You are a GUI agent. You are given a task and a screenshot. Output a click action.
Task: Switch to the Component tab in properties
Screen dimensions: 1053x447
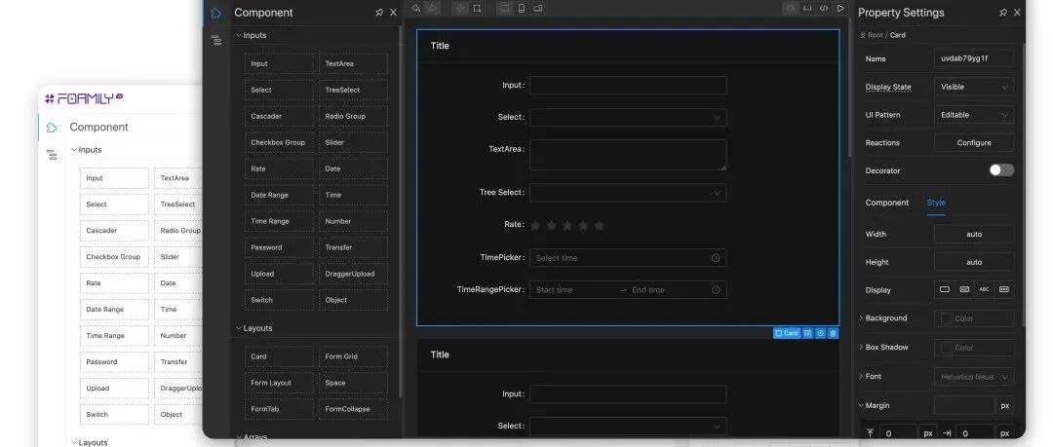[886, 203]
